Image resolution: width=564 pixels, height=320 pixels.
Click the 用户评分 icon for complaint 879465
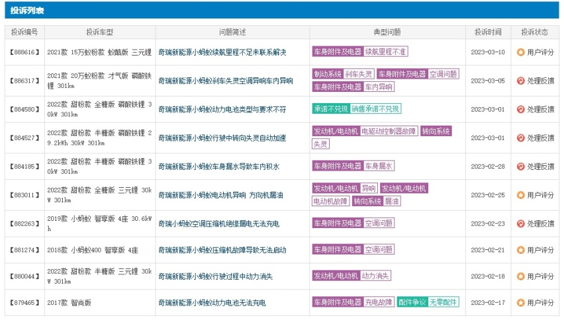[520, 303]
